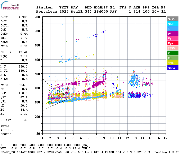Click the Lowell Digisonde logo
This screenshot has width=180, height=154.
10,5
